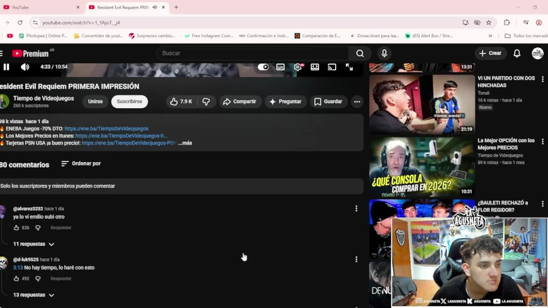Open @alvarez3232 profile name

point(28,209)
